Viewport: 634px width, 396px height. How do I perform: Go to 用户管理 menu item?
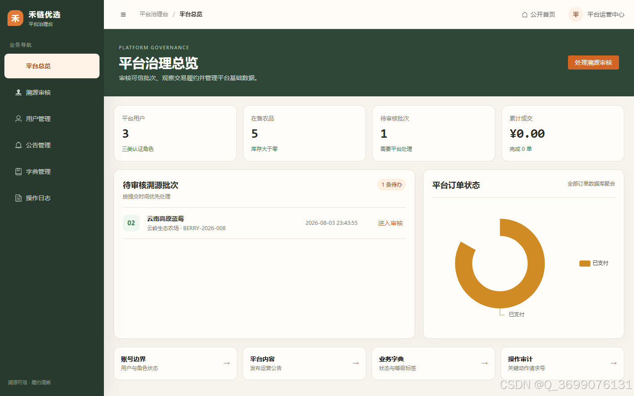click(52, 119)
